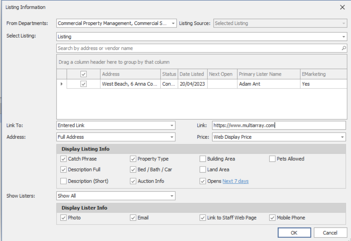Toggle the Opens checkbox
The height and width of the screenshot is (241, 351).
(202, 181)
